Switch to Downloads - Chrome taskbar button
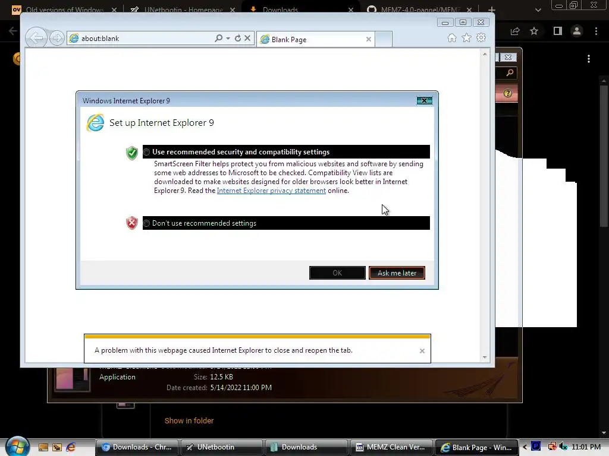This screenshot has height=456, width=609. click(x=136, y=447)
